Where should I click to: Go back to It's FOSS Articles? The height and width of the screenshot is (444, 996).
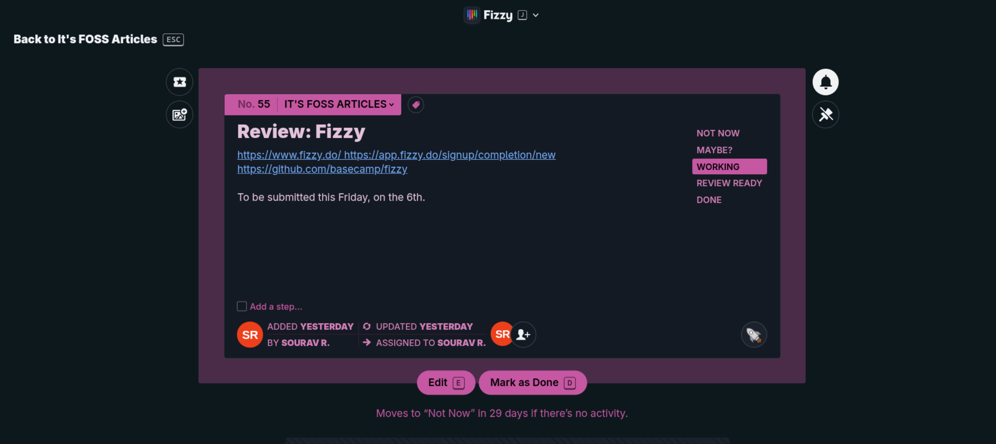85,39
